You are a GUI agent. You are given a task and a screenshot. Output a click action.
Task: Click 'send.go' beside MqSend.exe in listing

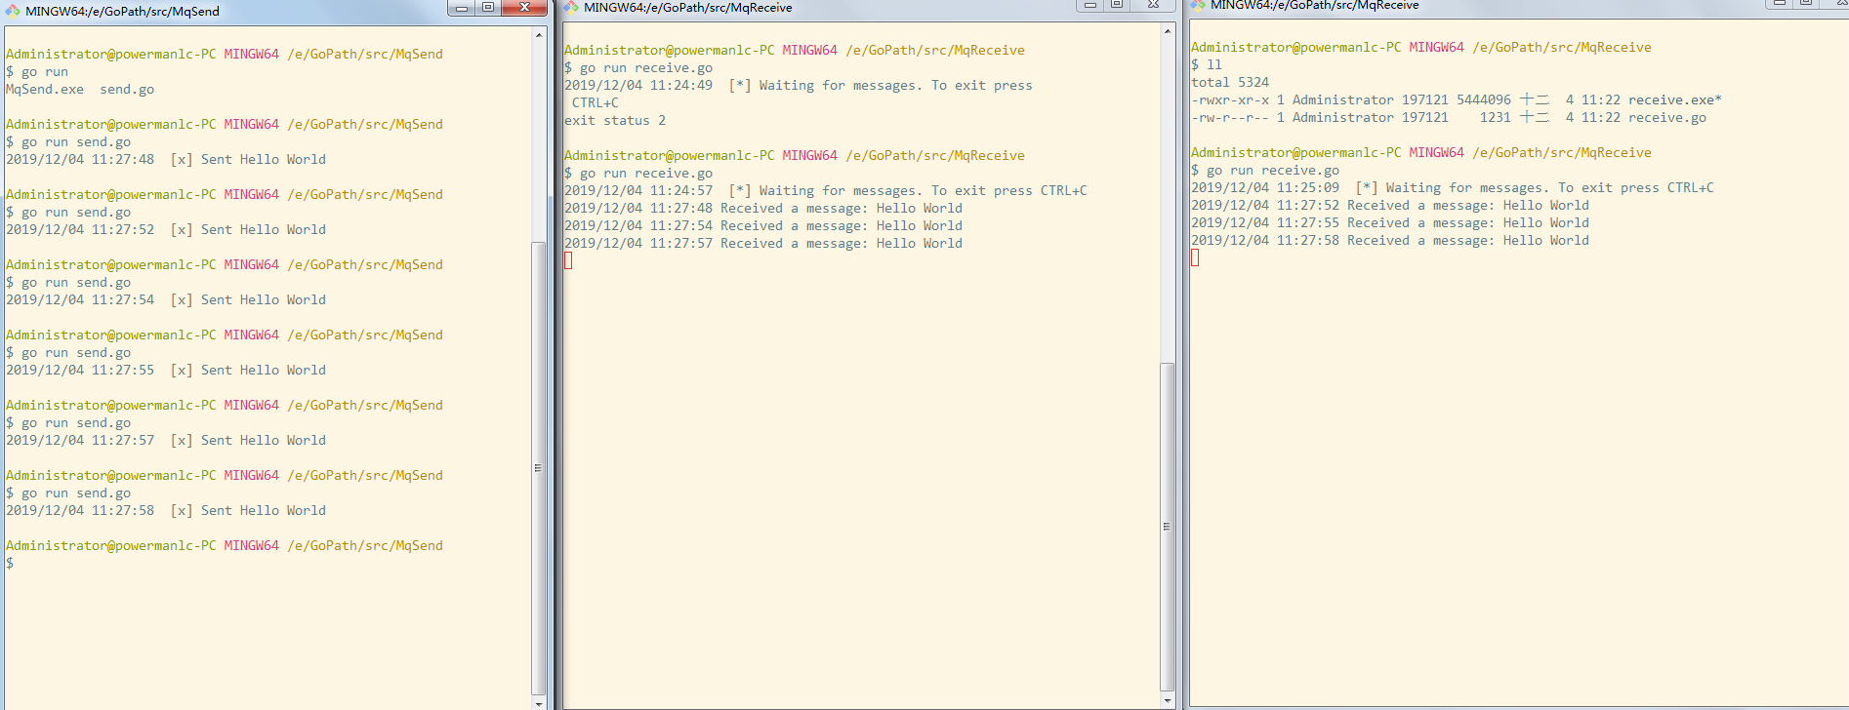(127, 89)
